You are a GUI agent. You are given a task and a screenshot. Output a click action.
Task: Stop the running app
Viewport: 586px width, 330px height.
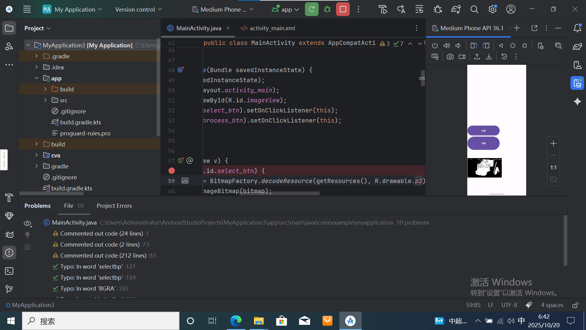343,9
